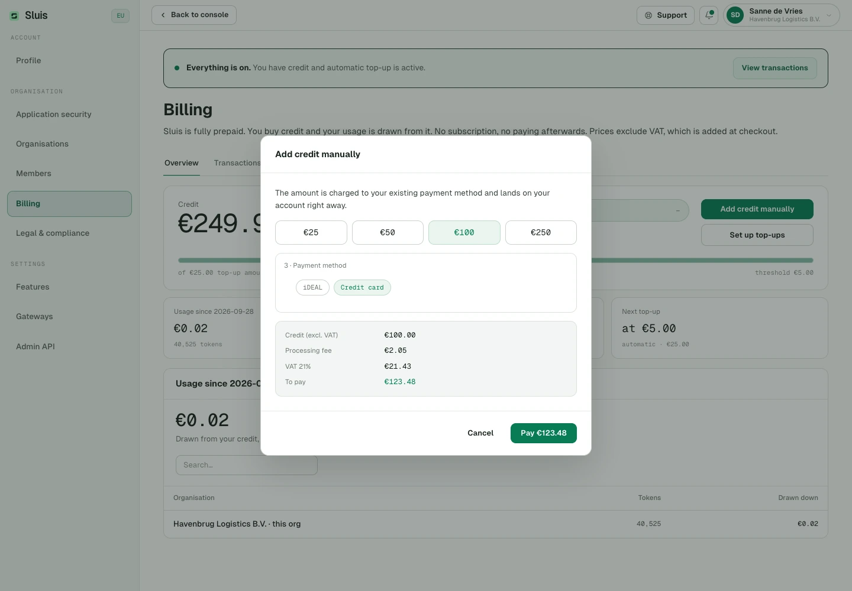Choose iDEAL payment method
The width and height of the screenshot is (852, 591).
312,288
